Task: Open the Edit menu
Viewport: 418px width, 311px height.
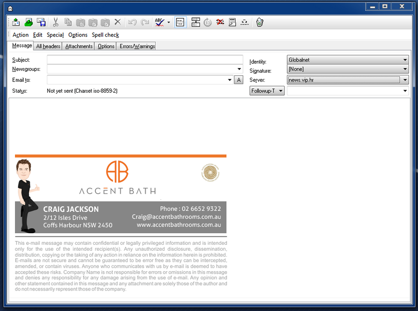Action: (x=37, y=35)
